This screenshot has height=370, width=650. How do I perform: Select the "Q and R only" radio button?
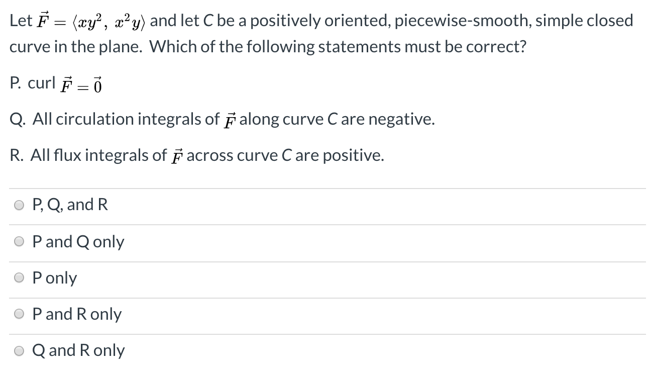19,350
